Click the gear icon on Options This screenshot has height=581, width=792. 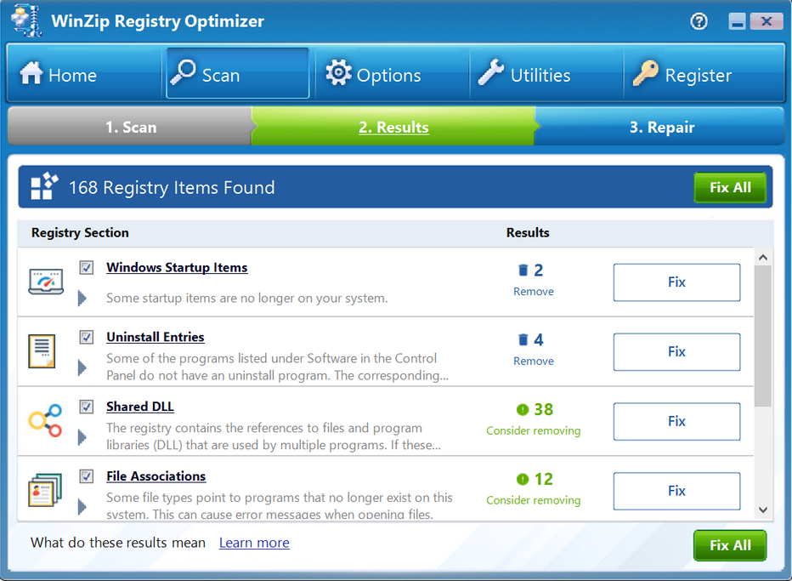(x=338, y=73)
